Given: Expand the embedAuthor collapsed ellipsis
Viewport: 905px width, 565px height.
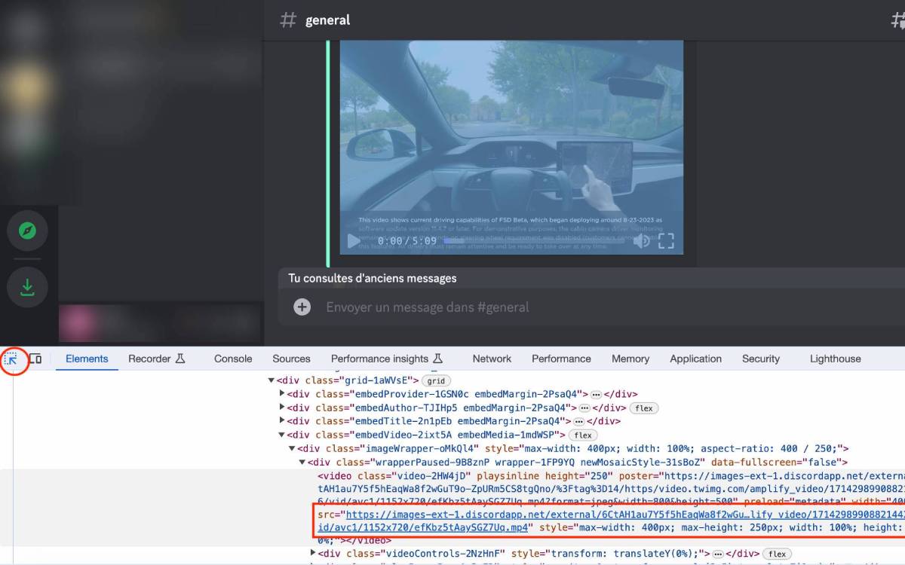Looking at the screenshot, I should [x=584, y=408].
